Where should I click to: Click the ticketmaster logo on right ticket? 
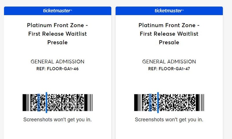[x=169, y=11]
